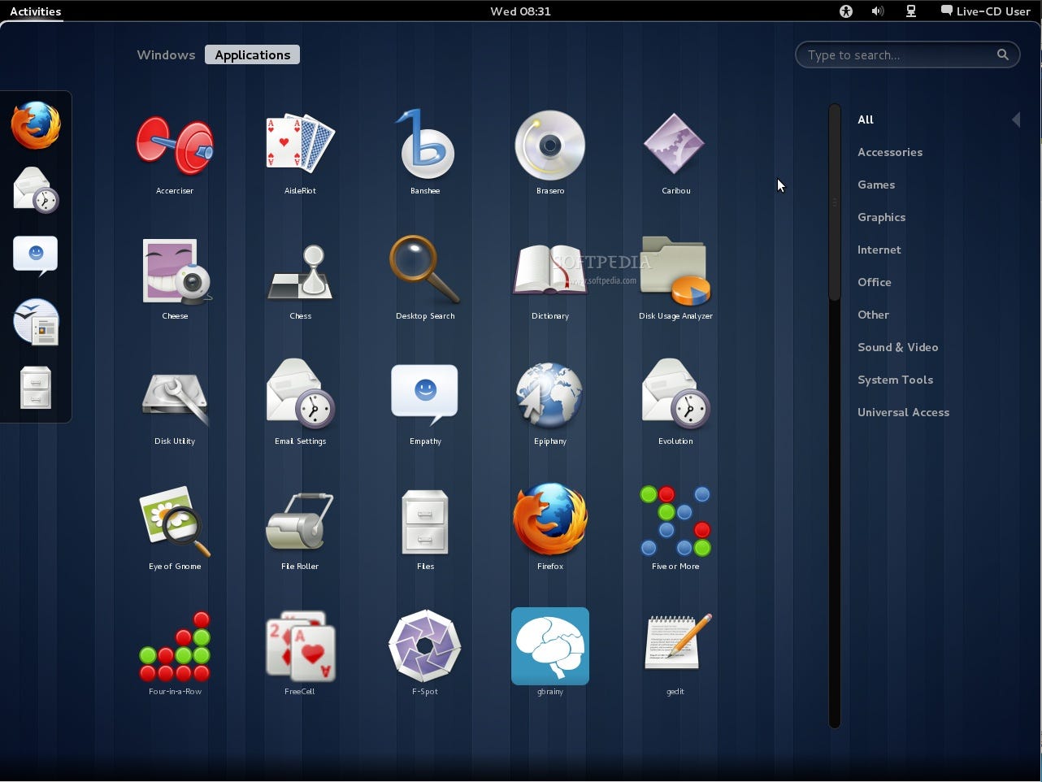Open the network status icon
Image resolution: width=1042 pixels, height=782 pixels.
tap(911, 11)
